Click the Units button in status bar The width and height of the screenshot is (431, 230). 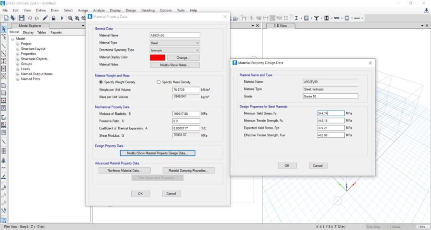pos(422,227)
